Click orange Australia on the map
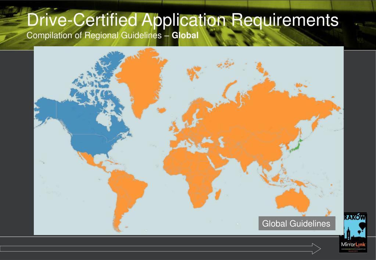 point(293,201)
